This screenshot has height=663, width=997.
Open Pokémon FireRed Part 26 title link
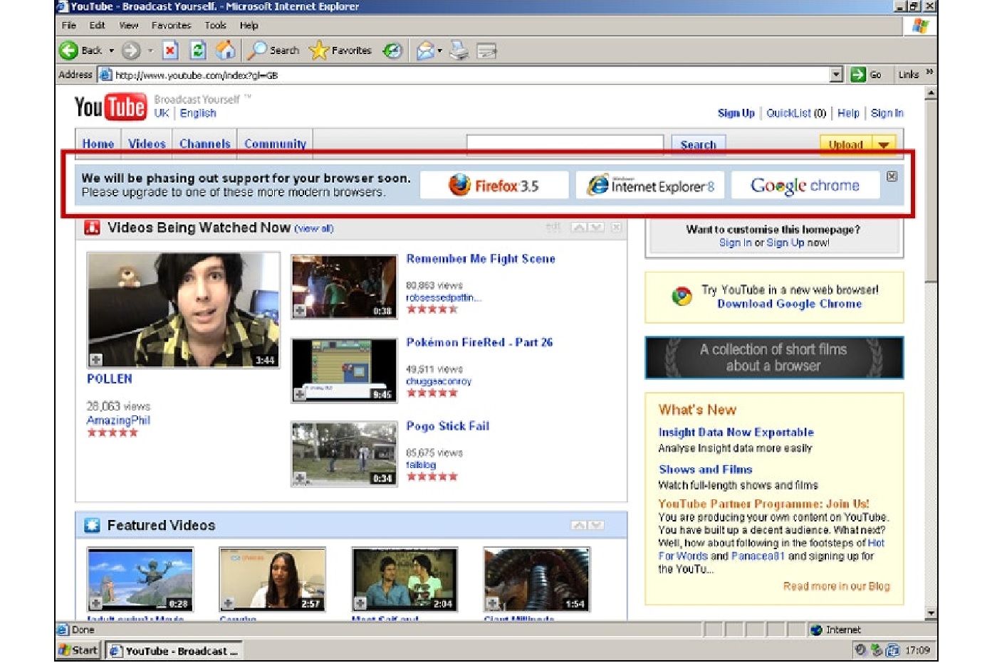click(479, 342)
